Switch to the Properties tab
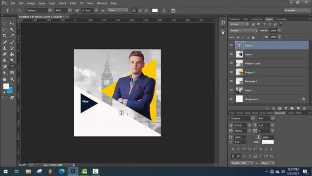This screenshot has width=312, height=176. click(x=281, y=20)
